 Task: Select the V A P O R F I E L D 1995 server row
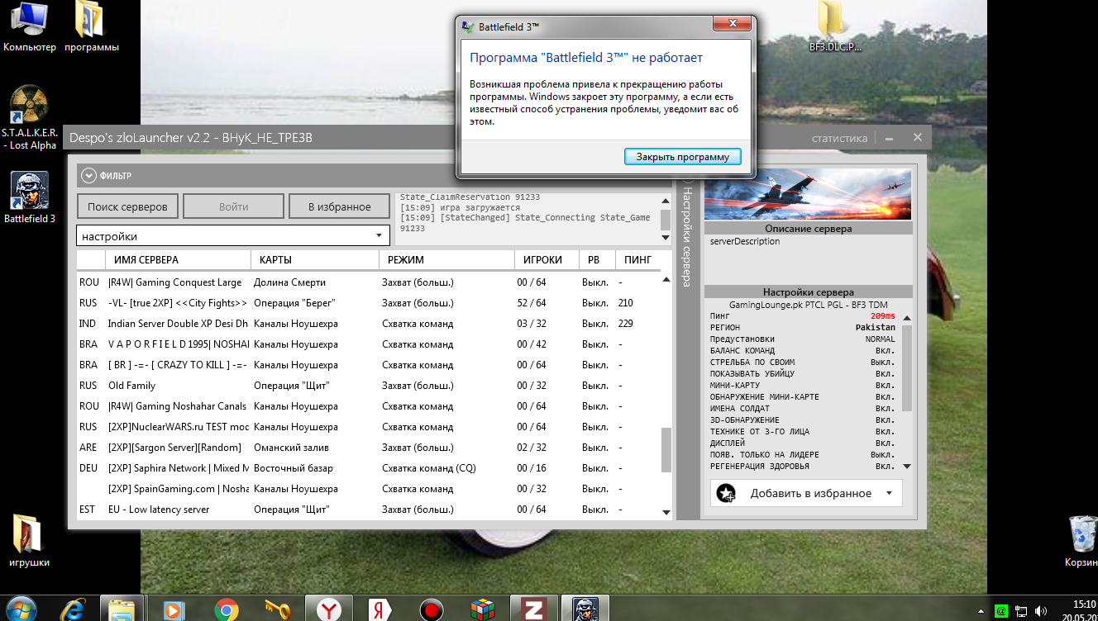tap(370, 344)
